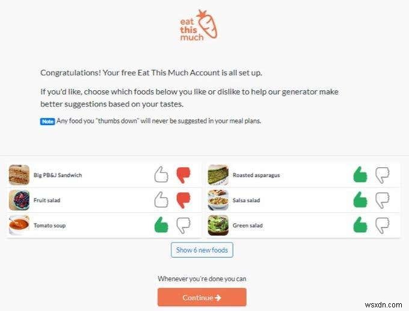Dislike the Roasted asparagus
The width and height of the screenshot is (409, 311).
(x=383, y=175)
